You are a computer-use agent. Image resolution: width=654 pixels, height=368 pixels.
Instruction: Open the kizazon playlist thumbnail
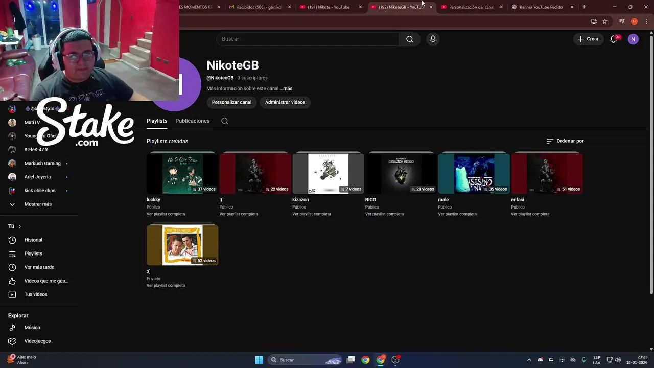tap(328, 174)
